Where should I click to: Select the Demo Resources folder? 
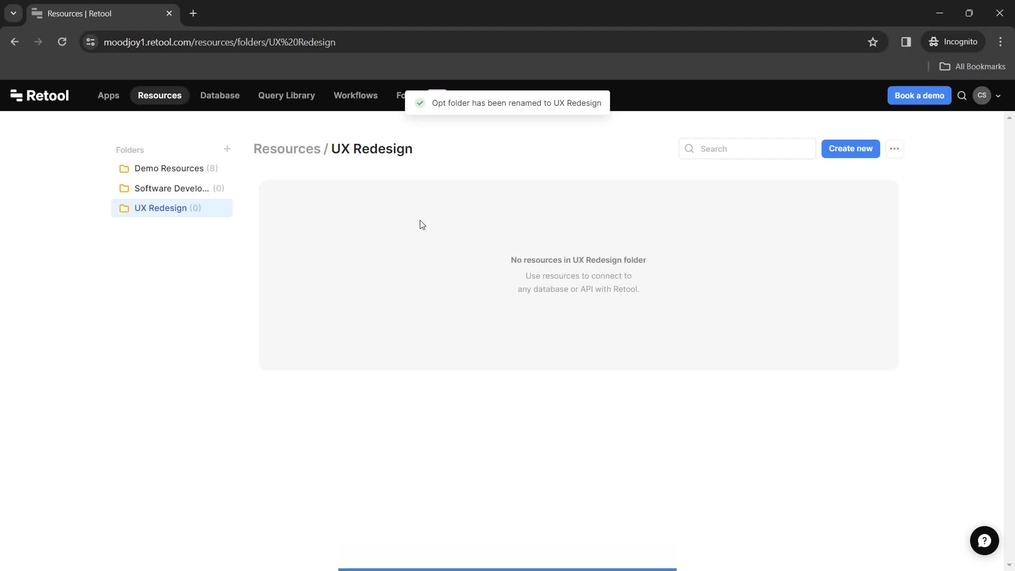pos(169,168)
